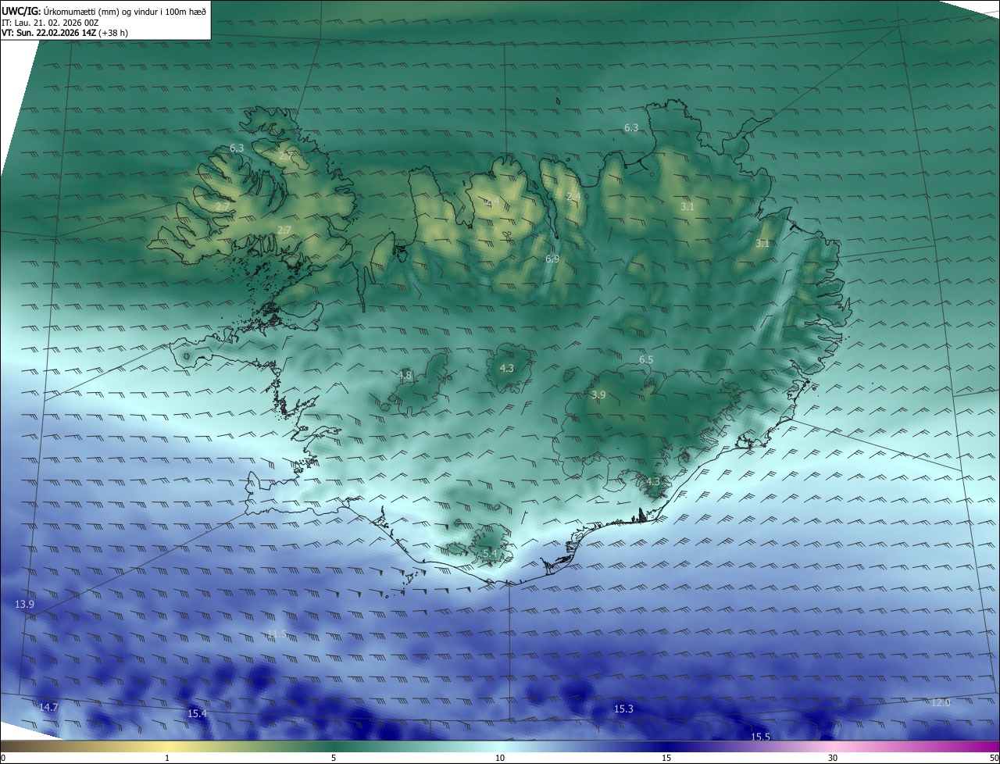
Task: Click the 11.5 value label
Action: [x=277, y=634]
